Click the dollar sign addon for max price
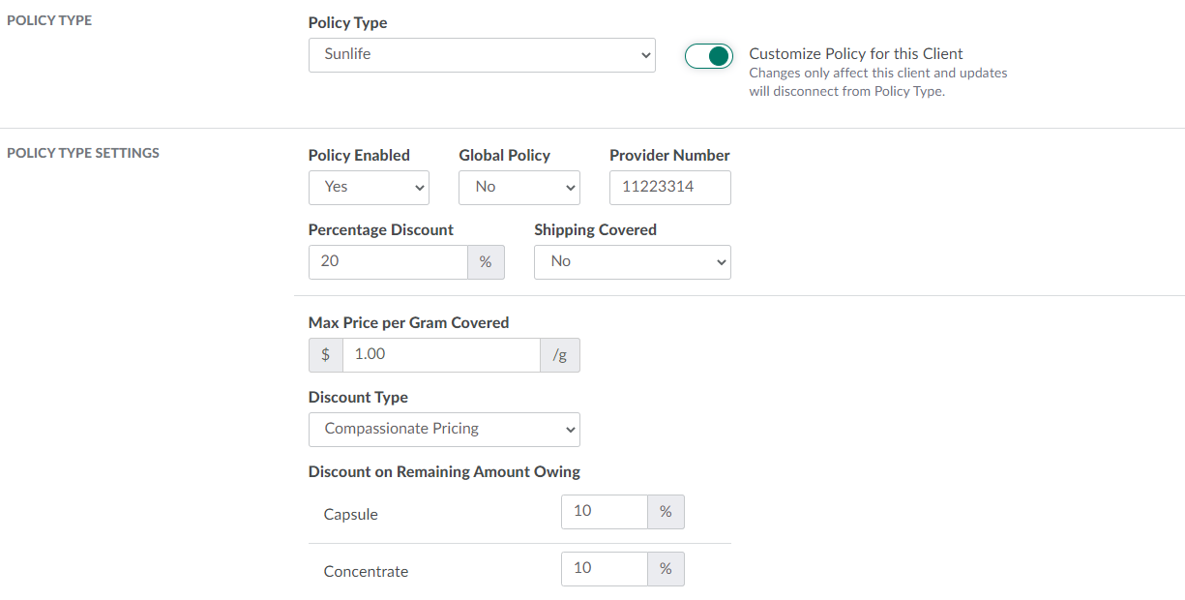1185x600 pixels. coord(326,355)
